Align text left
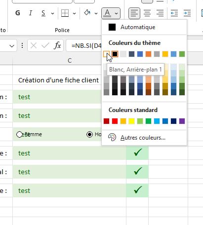The height and width of the screenshot is (225, 203). 134,13
